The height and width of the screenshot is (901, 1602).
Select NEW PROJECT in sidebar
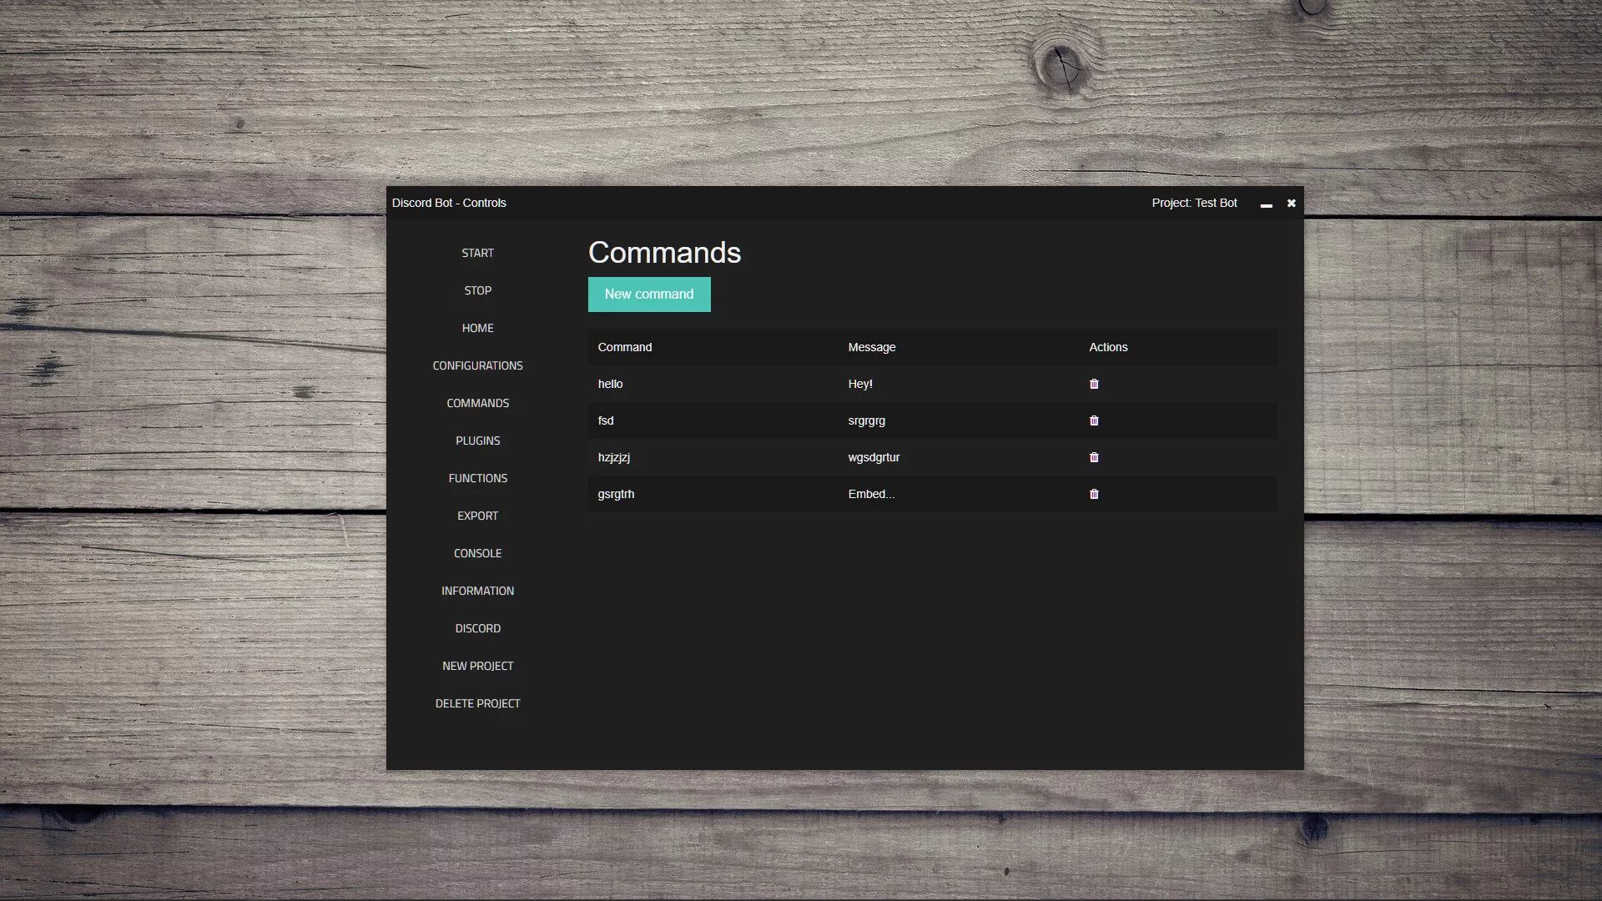477,666
